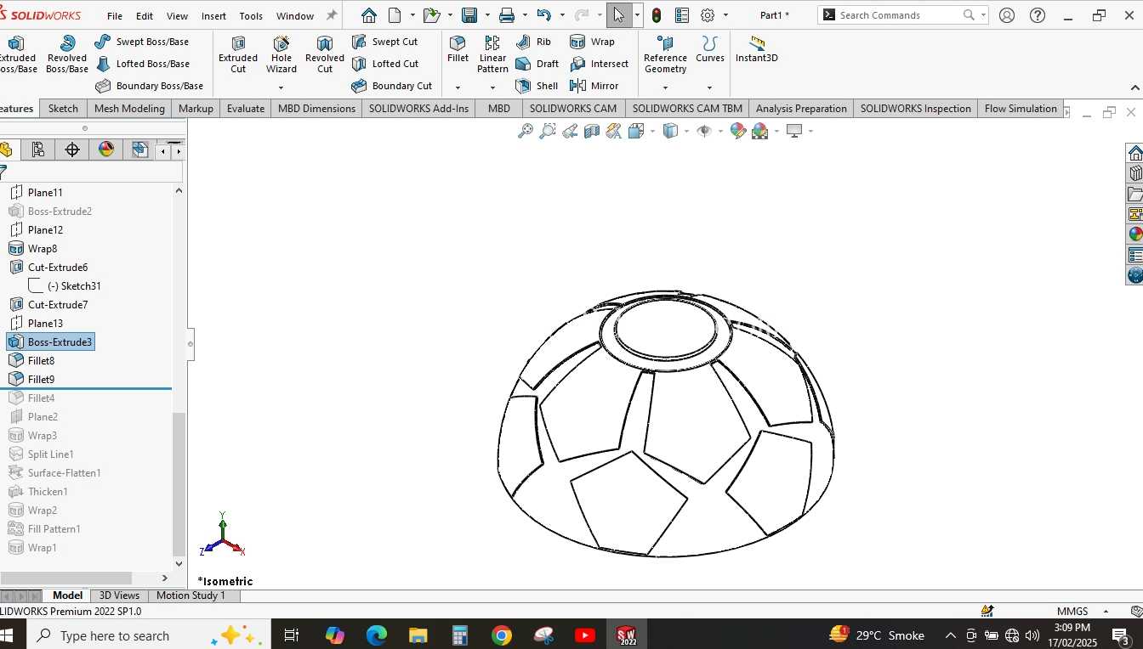Click the Zoom to Area icon
This screenshot has height=649, width=1143.
(x=548, y=131)
